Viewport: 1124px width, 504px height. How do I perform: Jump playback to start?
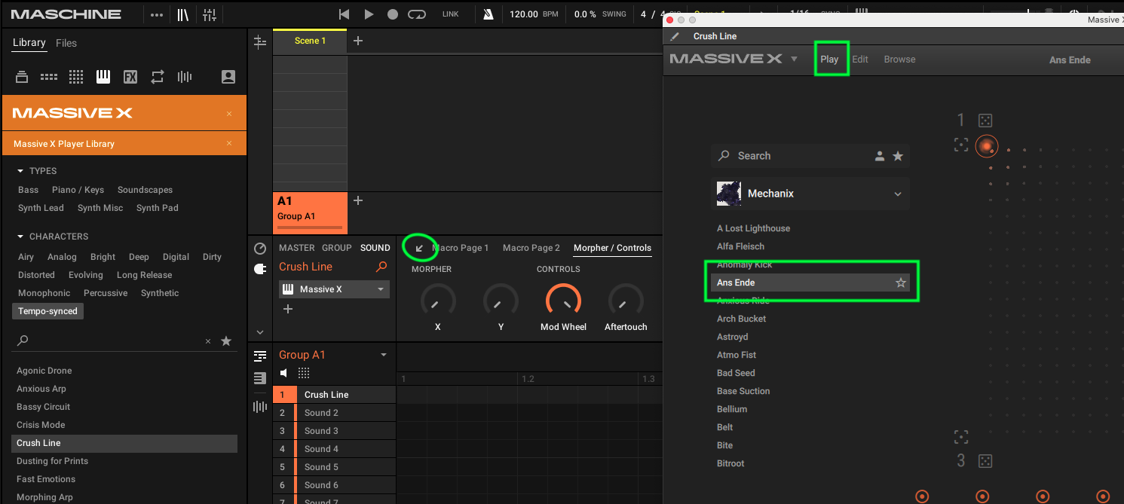coord(344,14)
